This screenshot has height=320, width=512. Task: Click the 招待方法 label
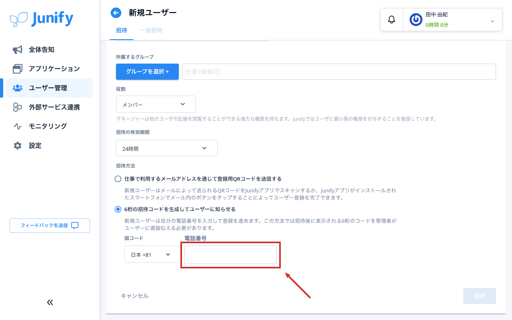[125, 166]
